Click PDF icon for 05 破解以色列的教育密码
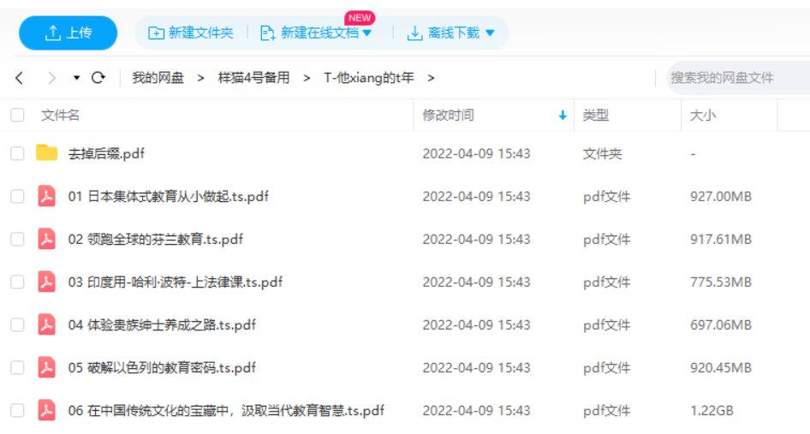Screen dimensions: 810x434 click(46, 368)
